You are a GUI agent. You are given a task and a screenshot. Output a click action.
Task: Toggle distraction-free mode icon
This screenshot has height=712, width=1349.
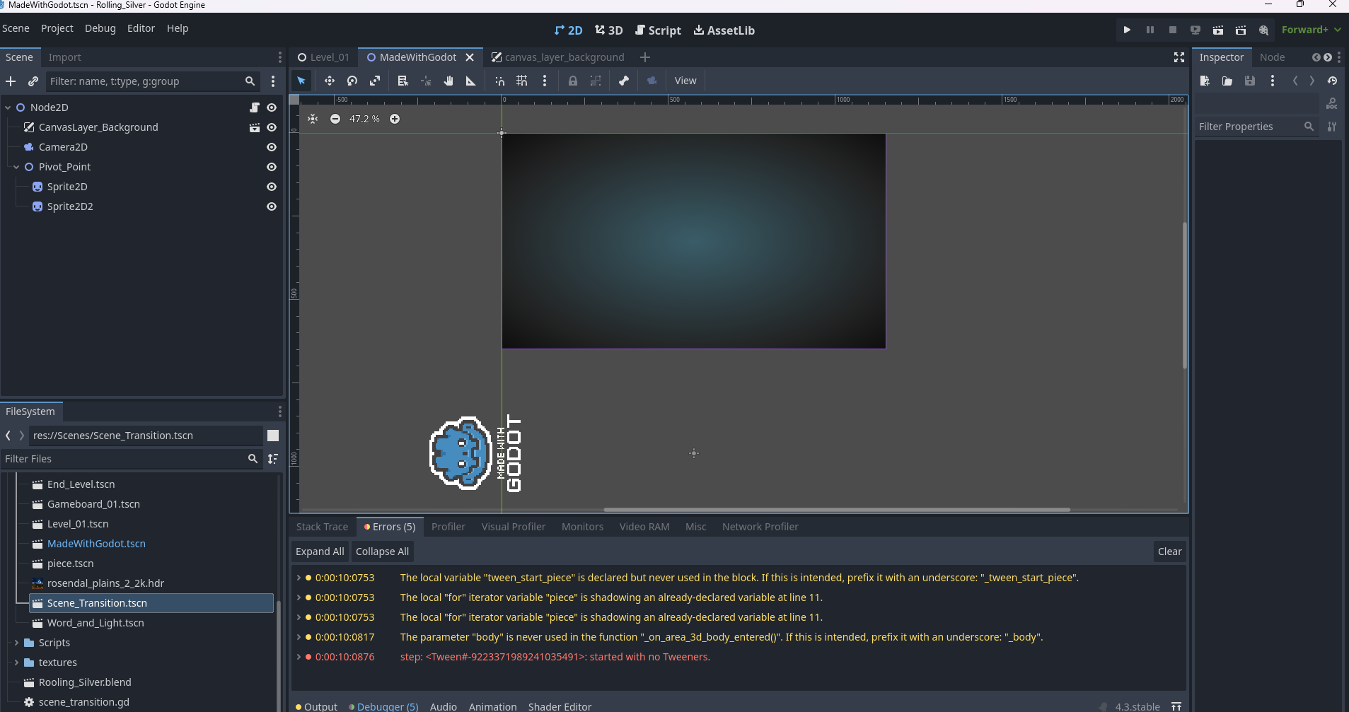(1179, 57)
